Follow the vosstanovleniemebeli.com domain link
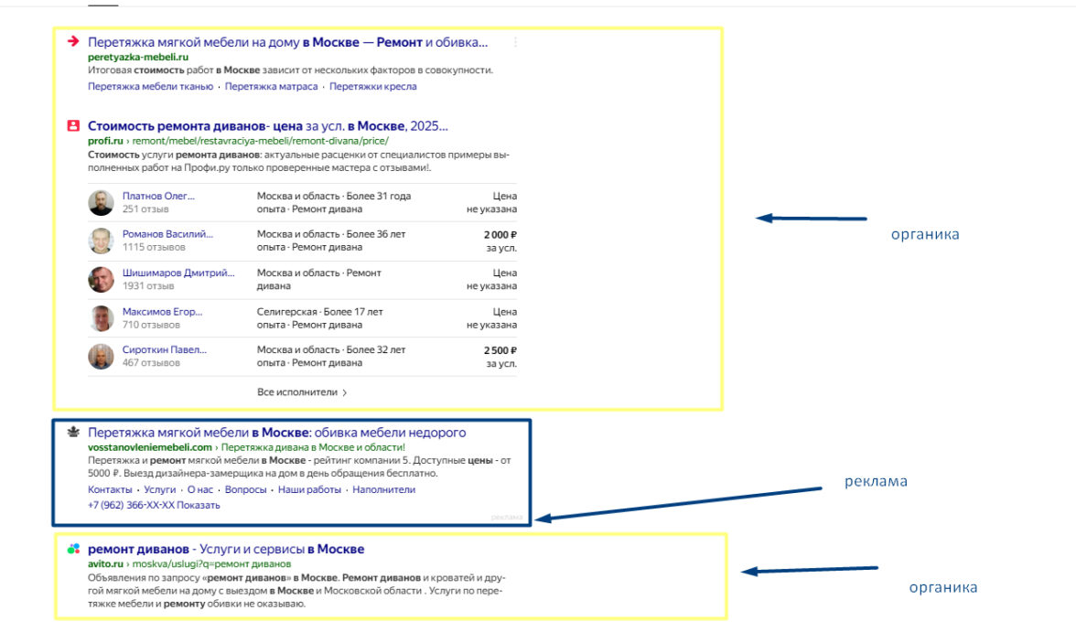The height and width of the screenshot is (632, 1076). pyautogui.click(x=150, y=447)
